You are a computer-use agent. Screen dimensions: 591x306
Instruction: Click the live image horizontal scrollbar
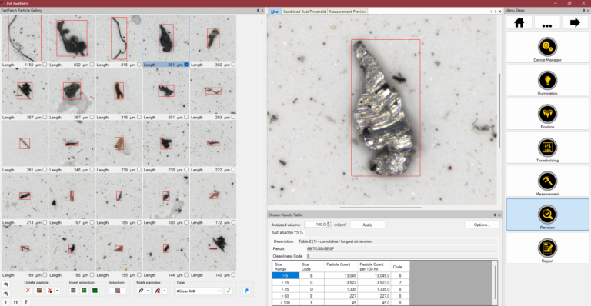(381, 207)
